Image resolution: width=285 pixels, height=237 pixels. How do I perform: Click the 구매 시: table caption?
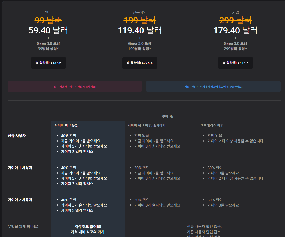point(168,116)
